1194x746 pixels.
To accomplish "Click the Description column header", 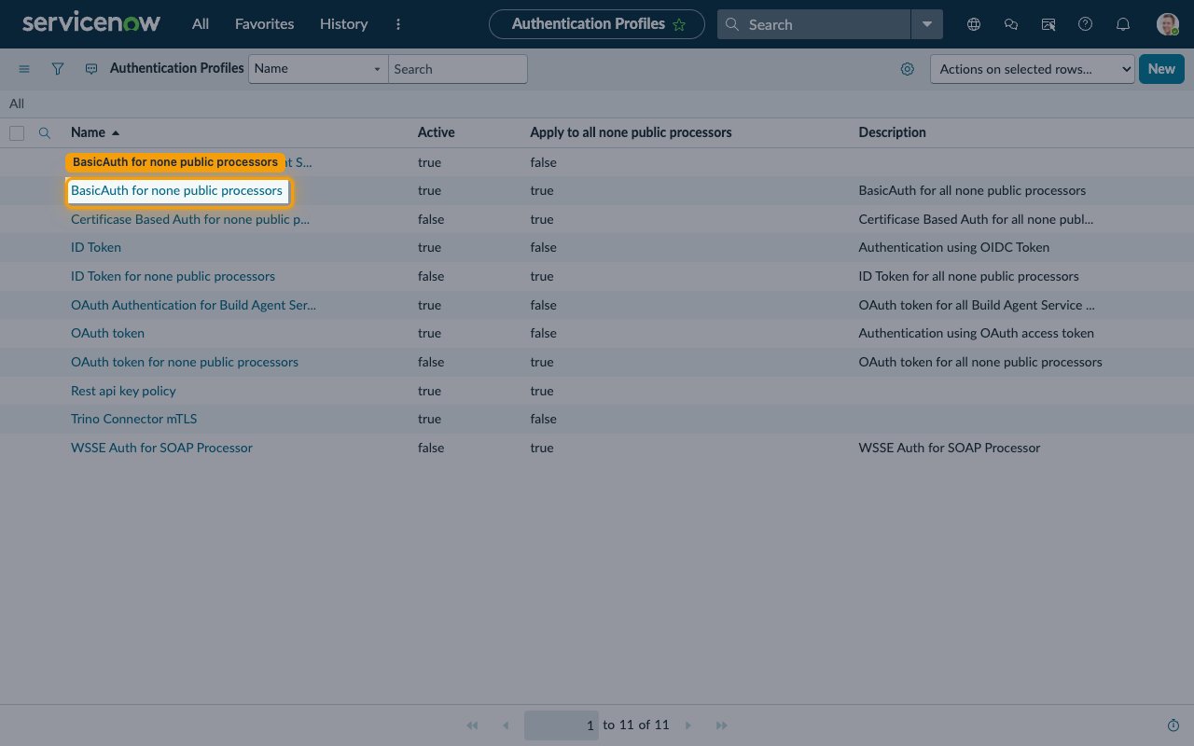I will pos(892,132).
